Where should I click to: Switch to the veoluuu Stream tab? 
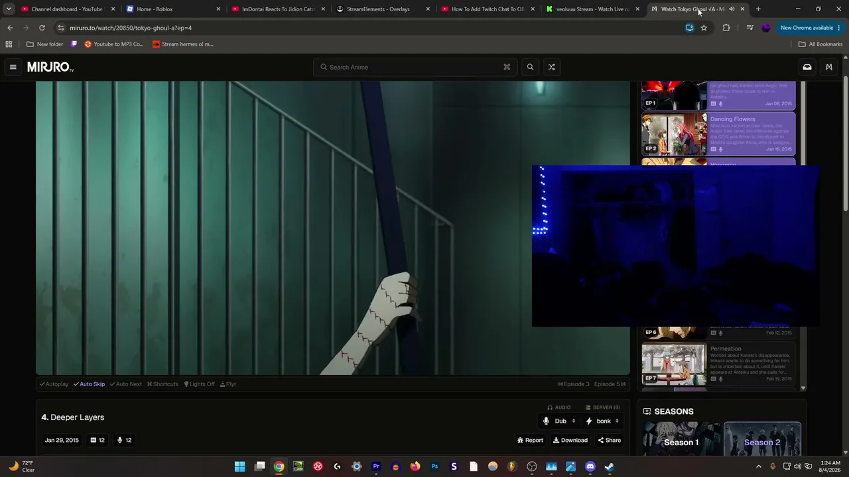coord(592,9)
